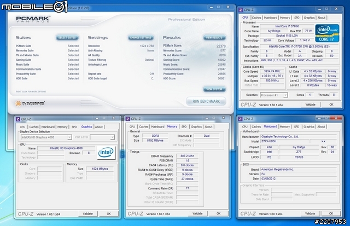Click Validate in the CPU window
350x226 pixels.
point(311,105)
